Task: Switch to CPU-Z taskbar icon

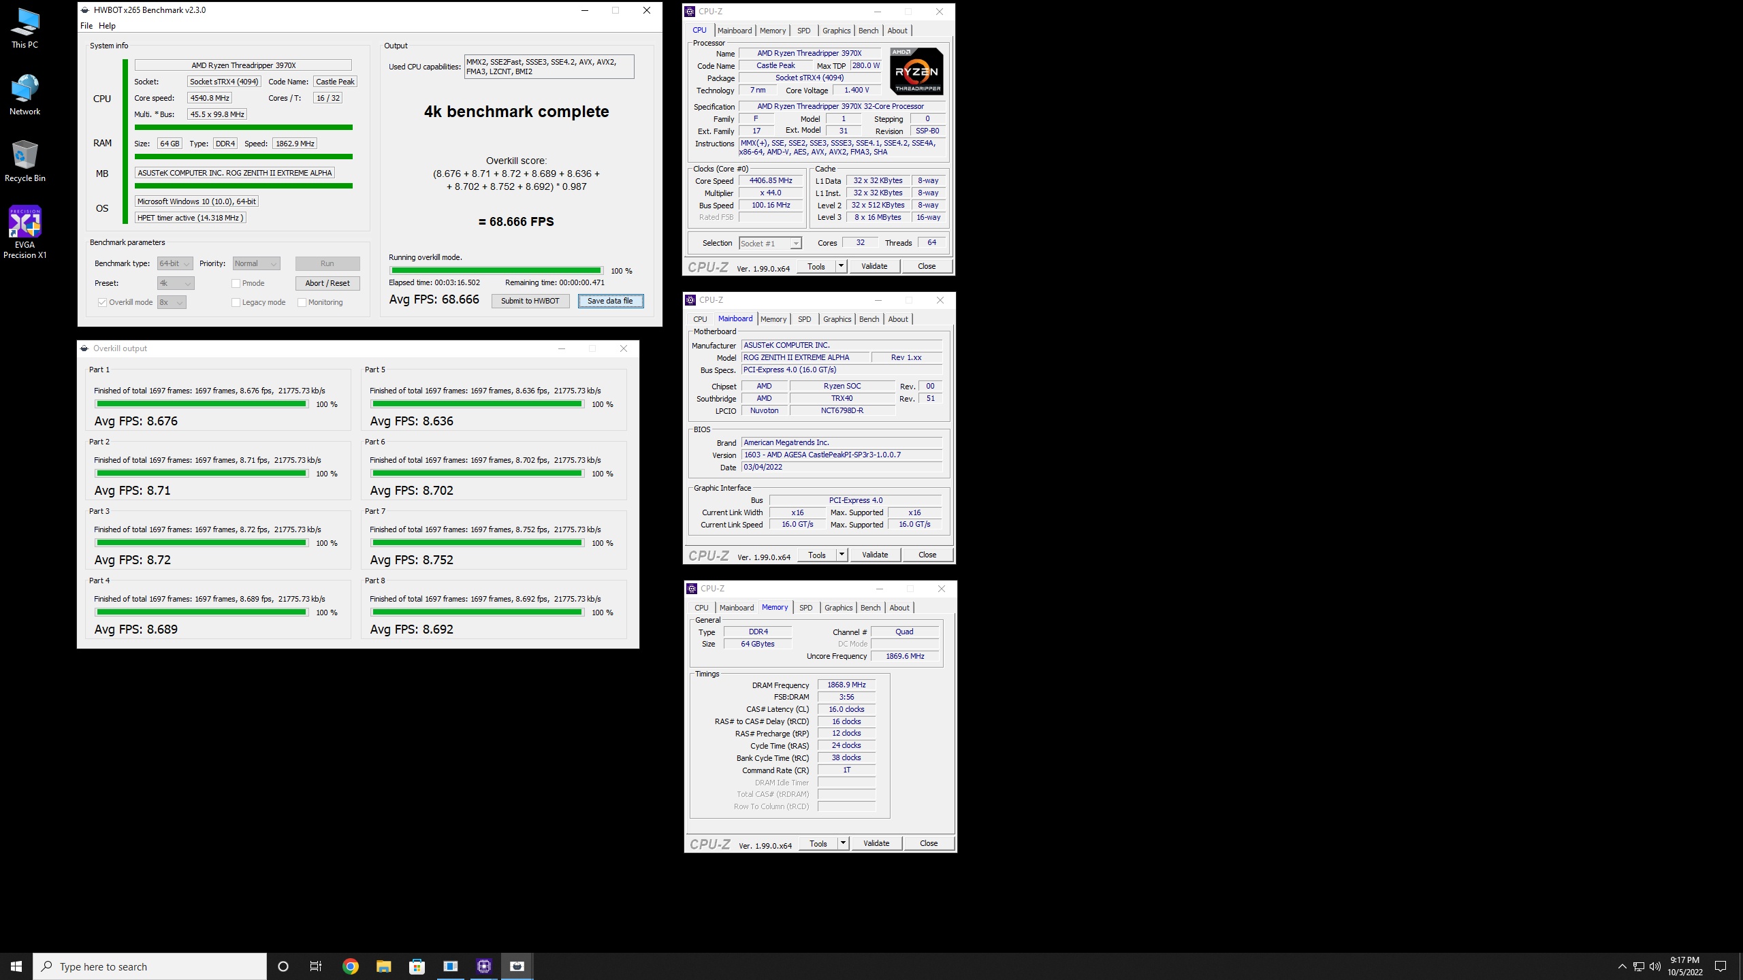Action: click(x=484, y=966)
